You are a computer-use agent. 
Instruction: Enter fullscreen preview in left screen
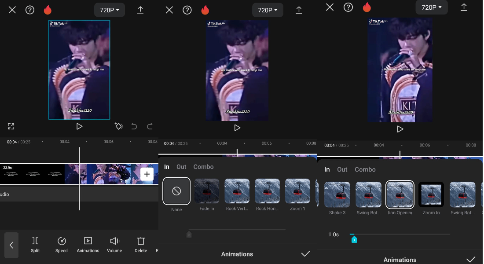11,126
